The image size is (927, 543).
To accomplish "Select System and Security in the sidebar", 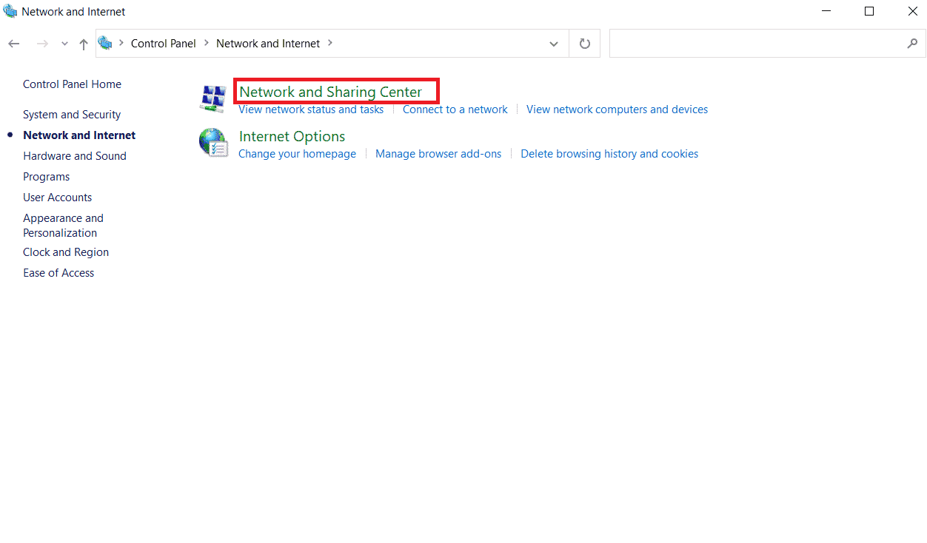I will [71, 114].
